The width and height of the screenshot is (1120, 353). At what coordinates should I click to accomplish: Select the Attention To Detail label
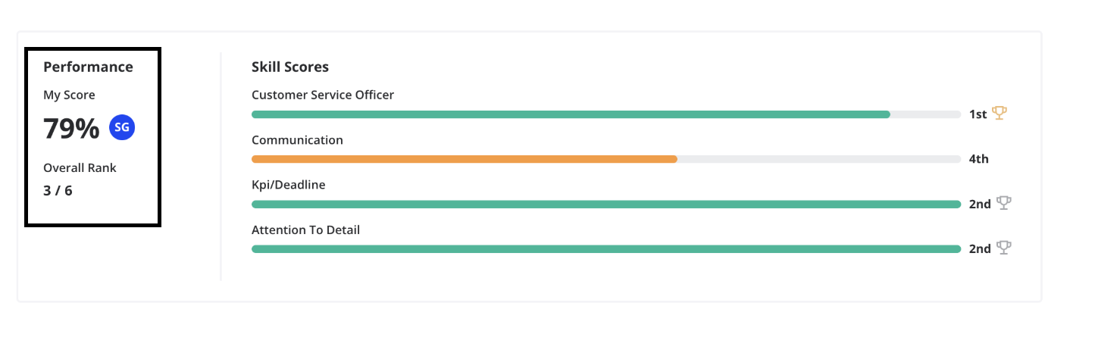305,230
